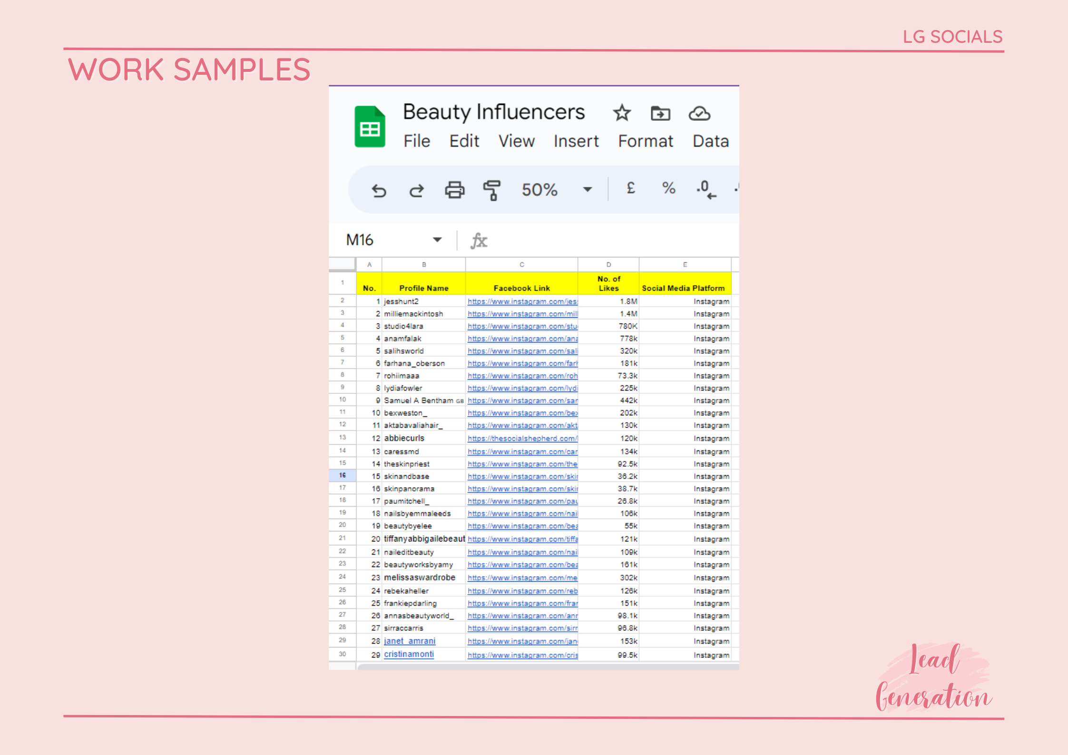Star the Beauty Influencers document

coord(621,113)
